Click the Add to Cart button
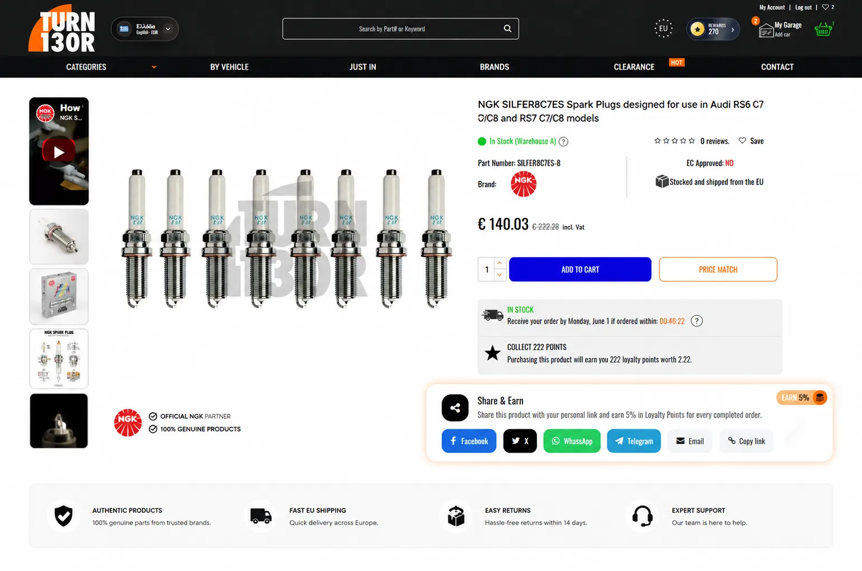 580,270
